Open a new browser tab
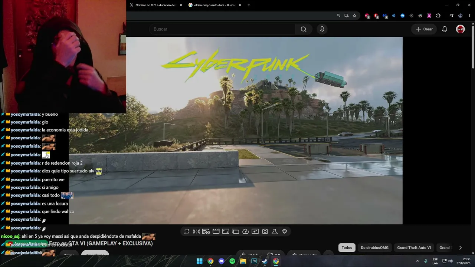The height and width of the screenshot is (267, 475). 249,5
